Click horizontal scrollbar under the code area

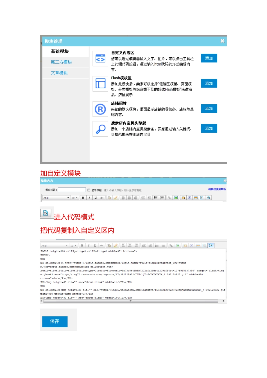pyautogui.click(x=130, y=301)
